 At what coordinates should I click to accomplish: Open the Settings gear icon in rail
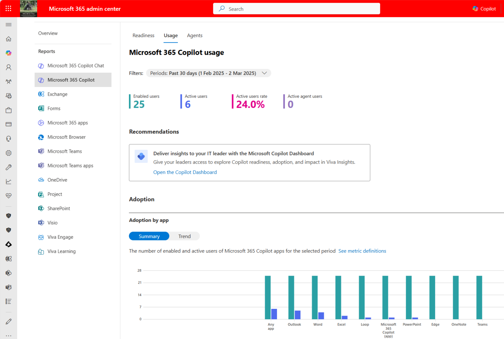pos(9,153)
